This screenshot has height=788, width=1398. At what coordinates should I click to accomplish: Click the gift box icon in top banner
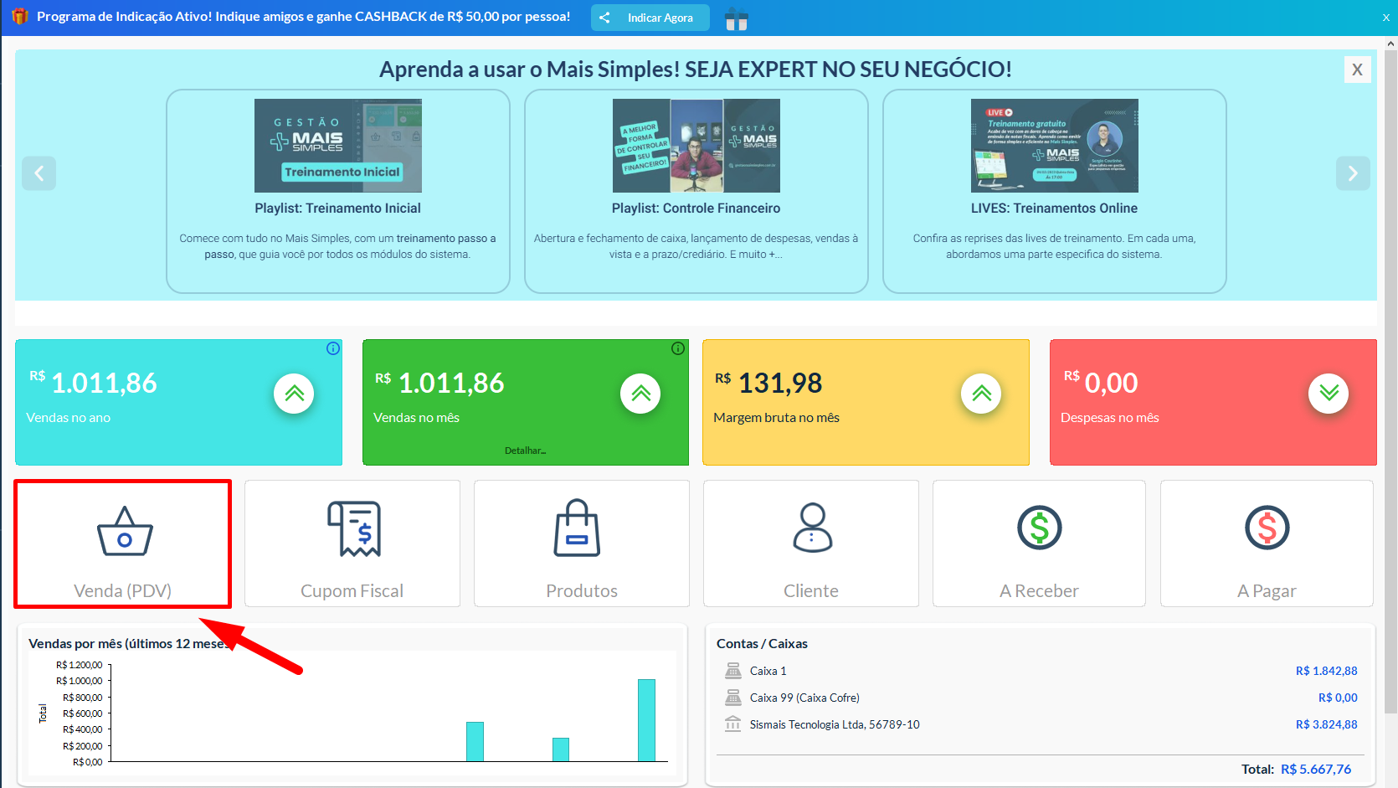737,18
